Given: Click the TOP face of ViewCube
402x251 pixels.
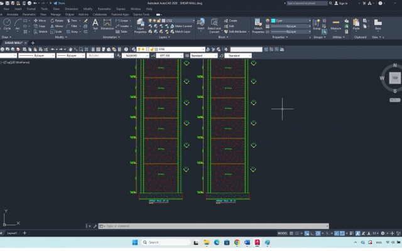Looking at the screenshot, I should coord(394,78).
